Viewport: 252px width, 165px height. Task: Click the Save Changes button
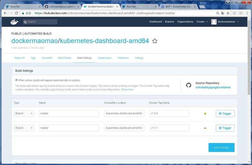tap(221, 147)
